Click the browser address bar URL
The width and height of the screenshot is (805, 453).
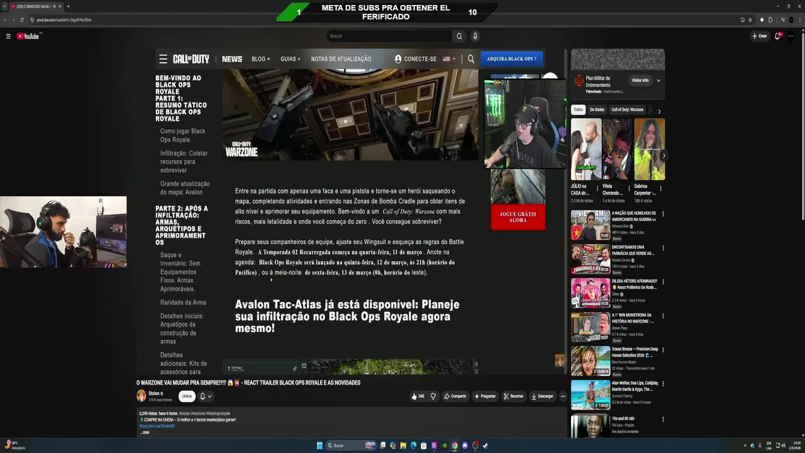tap(64, 20)
